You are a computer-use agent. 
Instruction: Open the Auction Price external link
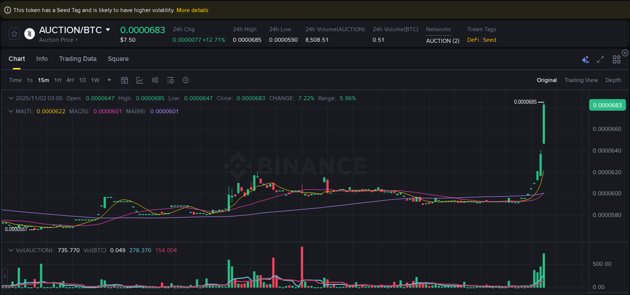(x=57, y=40)
